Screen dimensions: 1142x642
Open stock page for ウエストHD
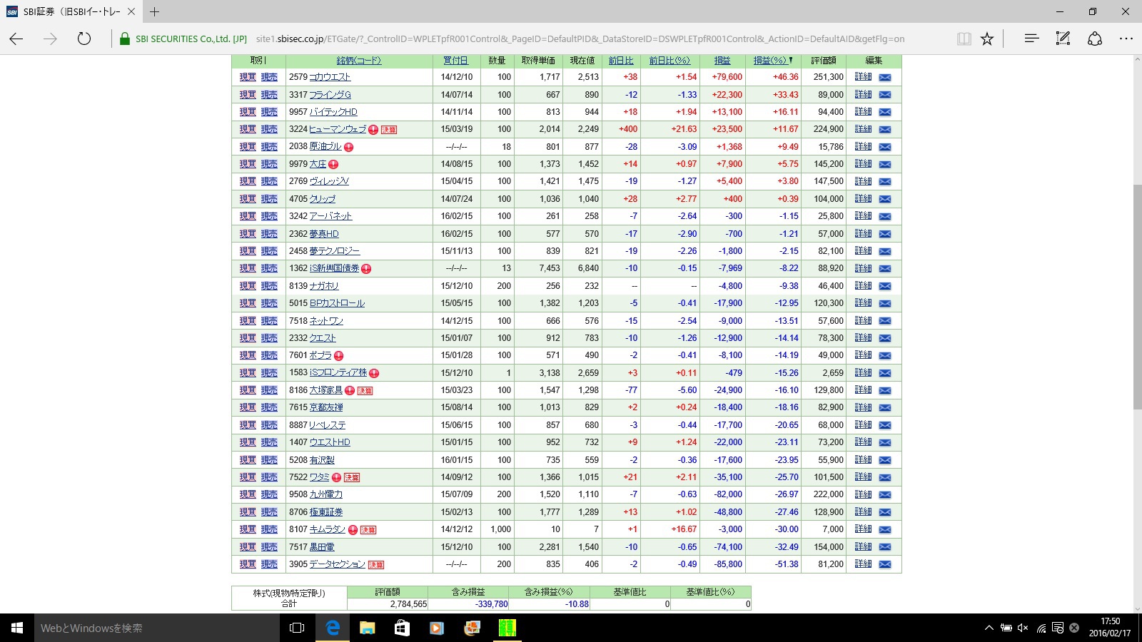click(330, 443)
